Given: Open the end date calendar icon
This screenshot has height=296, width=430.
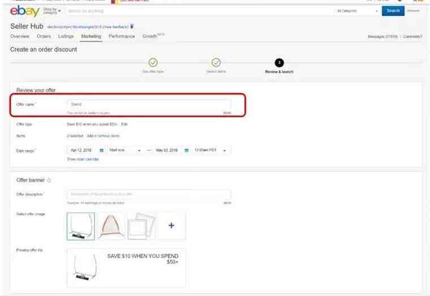Looking at the screenshot, I should click(x=187, y=151).
